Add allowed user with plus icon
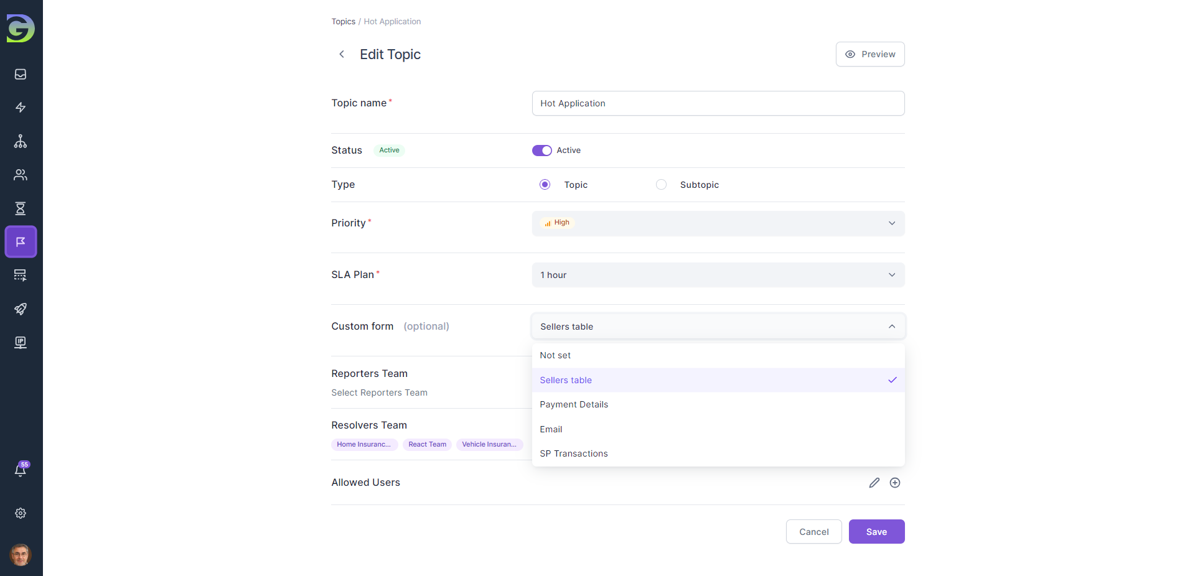 pos(894,483)
